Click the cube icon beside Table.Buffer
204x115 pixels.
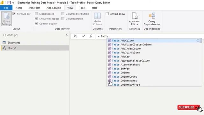[110, 69]
